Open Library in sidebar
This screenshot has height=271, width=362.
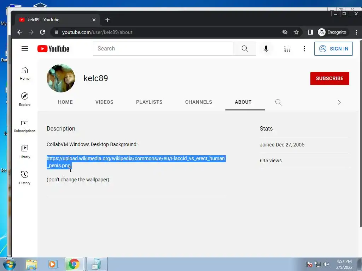25,152
